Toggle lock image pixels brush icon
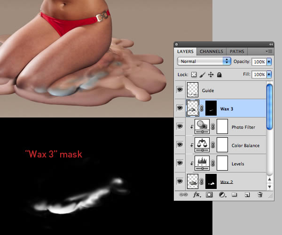Image resolution: width=282 pixels, height=235 pixels. click(203, 74)
